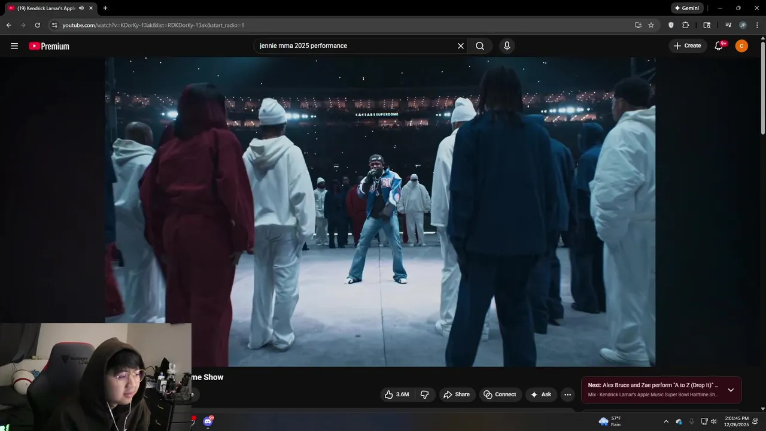Open OneDrive cloud tray icon
Viewport: 766px width, 431px height.
click(679, 421)
